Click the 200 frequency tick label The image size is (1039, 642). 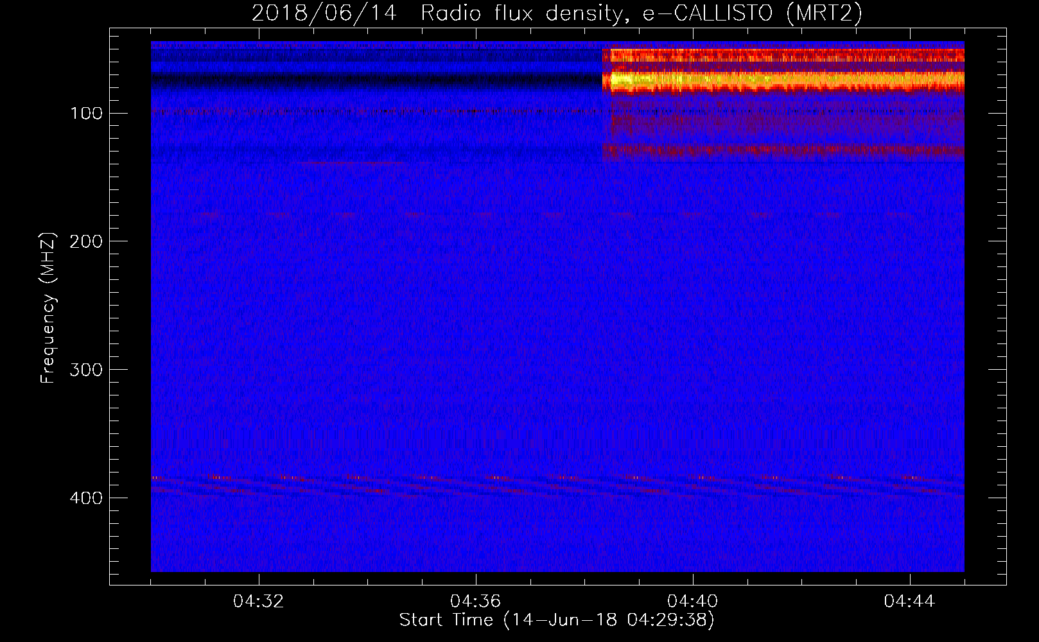point(87,241)
